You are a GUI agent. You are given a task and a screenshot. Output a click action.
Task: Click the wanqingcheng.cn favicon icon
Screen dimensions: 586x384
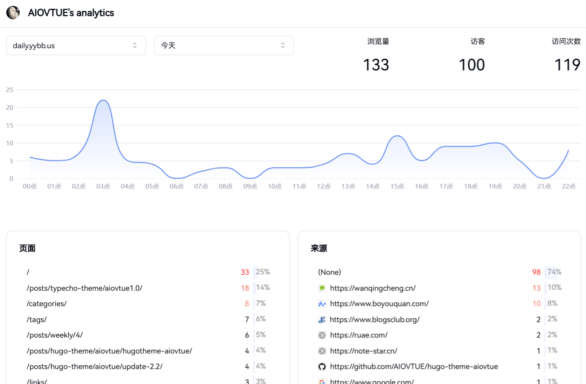[x=322, y=288]
